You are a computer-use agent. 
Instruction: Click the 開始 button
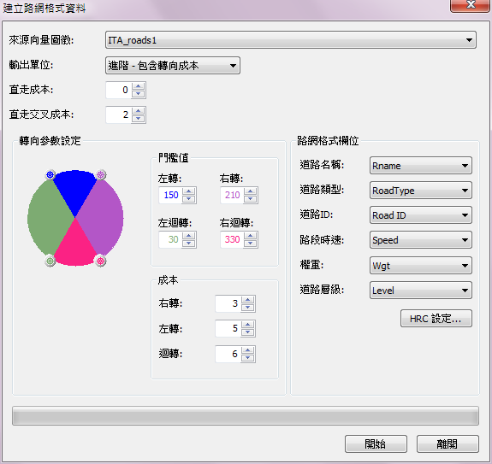[376, 443]
